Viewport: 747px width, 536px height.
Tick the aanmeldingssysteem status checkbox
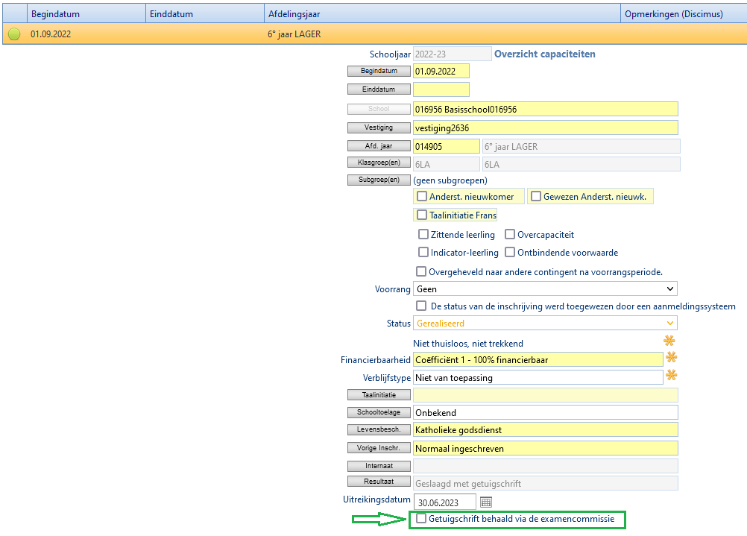[x=421, y=306]
